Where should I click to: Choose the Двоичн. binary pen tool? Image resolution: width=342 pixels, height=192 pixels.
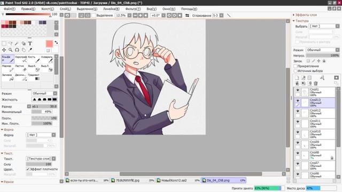(21, 77)
